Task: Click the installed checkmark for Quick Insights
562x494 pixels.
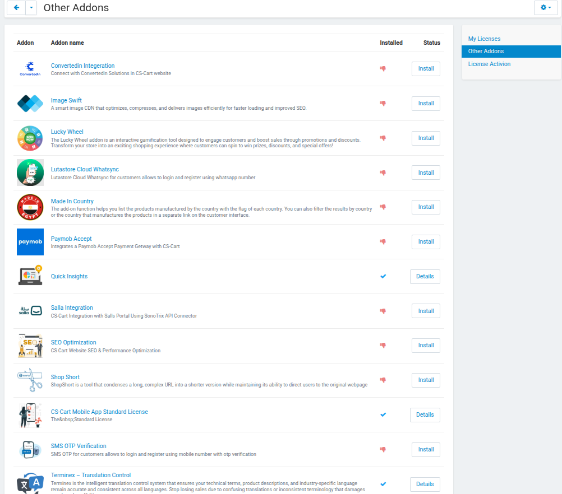Action: click(x=383, y=276)
